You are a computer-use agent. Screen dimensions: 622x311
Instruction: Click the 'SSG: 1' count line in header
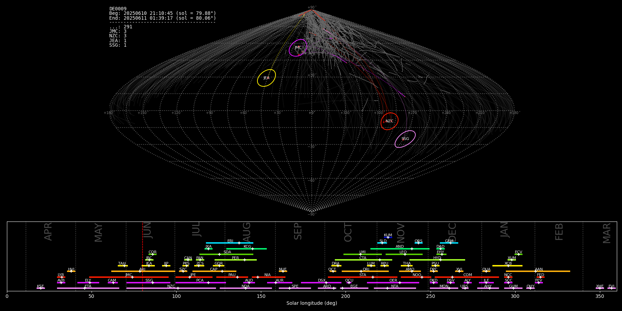point(118,45)
